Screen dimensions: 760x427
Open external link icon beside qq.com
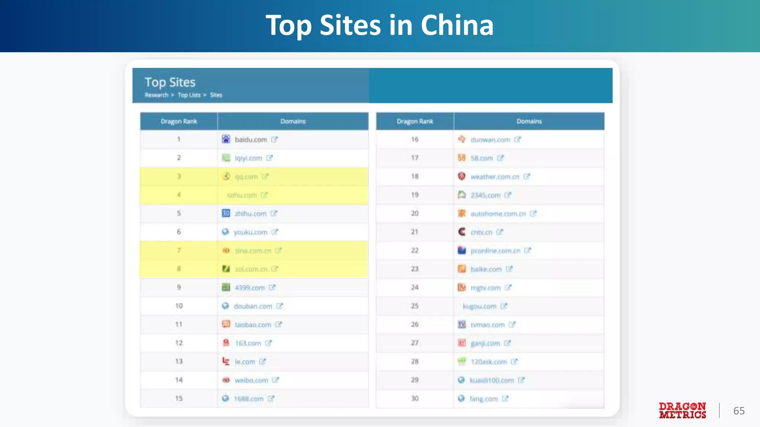point(265,176)
